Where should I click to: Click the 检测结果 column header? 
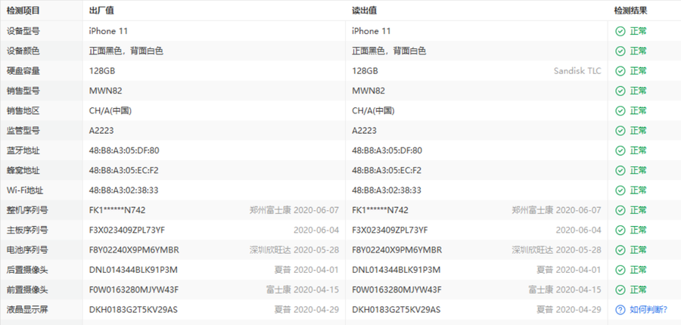click(630, 11)
